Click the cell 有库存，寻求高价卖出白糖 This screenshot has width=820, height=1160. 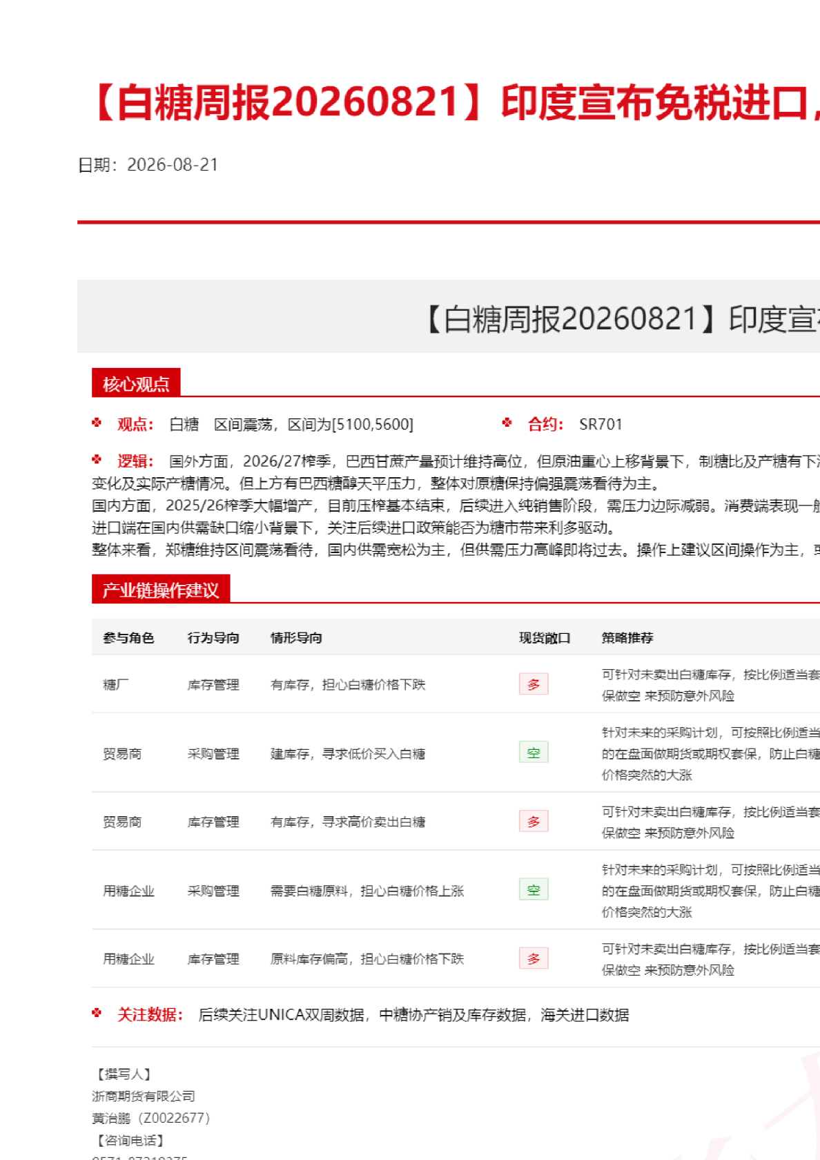pyautogui.click(x=348, y=822)
